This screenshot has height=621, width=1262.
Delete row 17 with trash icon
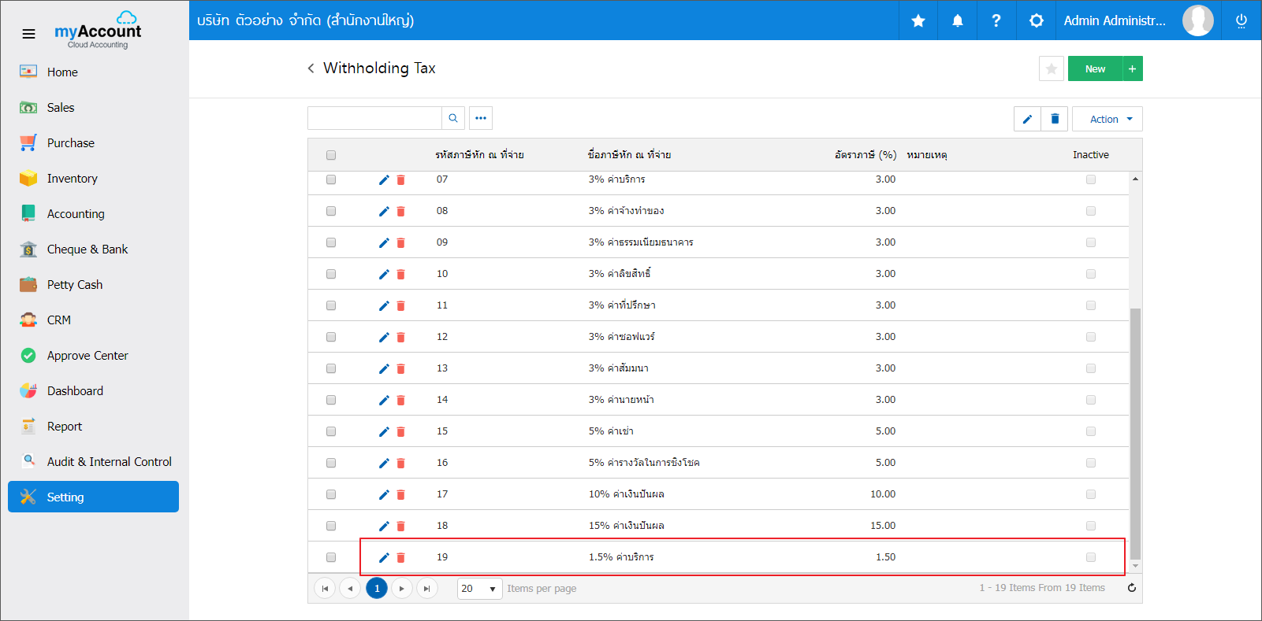point(400,494)
